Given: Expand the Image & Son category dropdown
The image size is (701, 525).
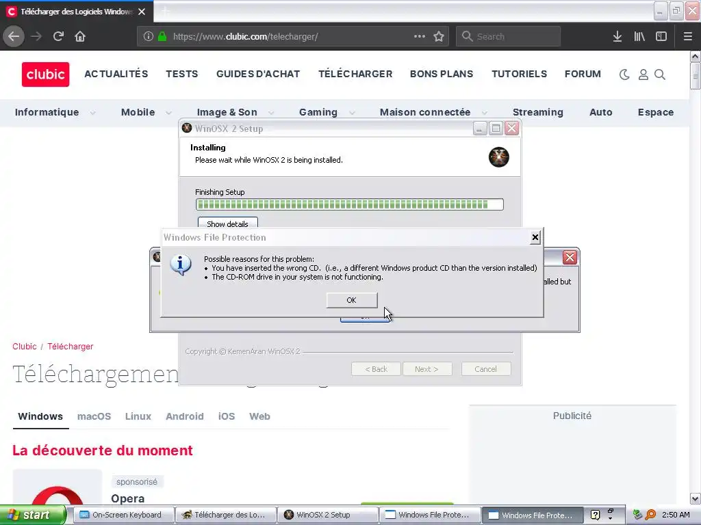Looking at the screenshot, I should (x=271, y=113).
